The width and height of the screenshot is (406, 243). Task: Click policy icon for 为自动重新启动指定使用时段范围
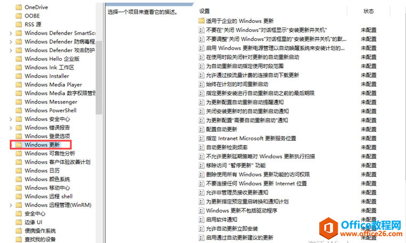coord(201,66)
